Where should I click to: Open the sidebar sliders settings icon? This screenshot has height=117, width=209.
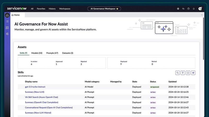coord(7,34)
